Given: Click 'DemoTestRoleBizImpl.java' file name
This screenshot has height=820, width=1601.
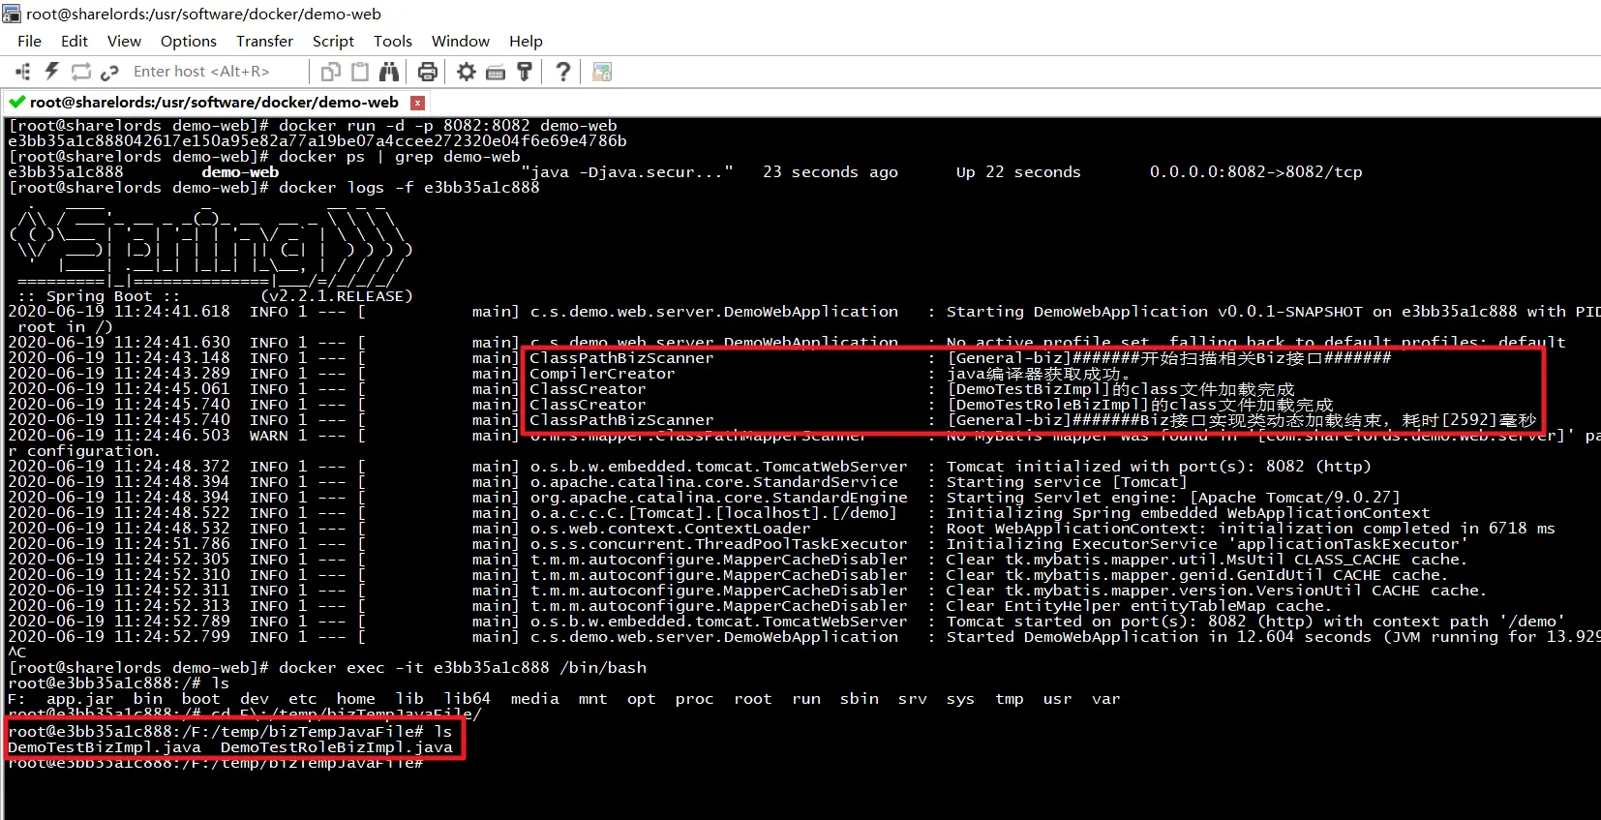Looking at the screenshot, I should point(336,747).
